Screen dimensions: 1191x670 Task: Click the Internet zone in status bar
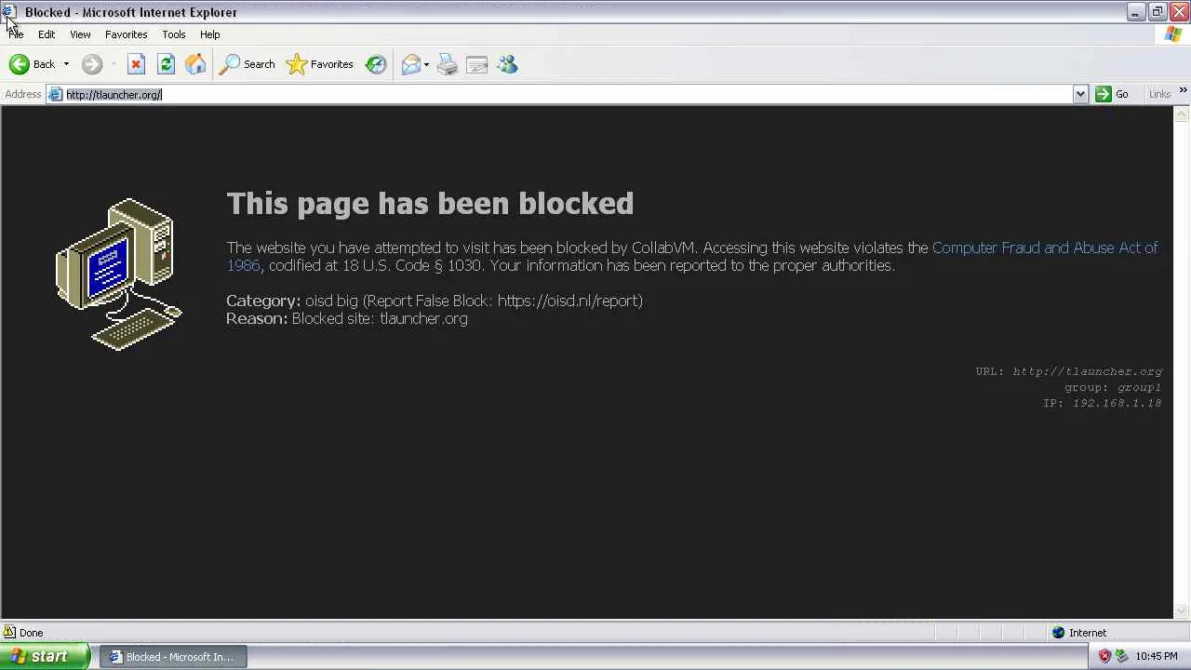pos(1079,633)
